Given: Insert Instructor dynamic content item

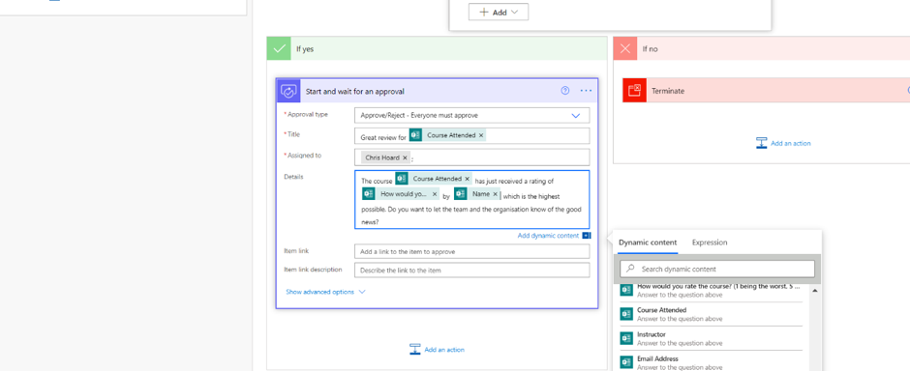Looking at the screenshot, I should [711, 338].
